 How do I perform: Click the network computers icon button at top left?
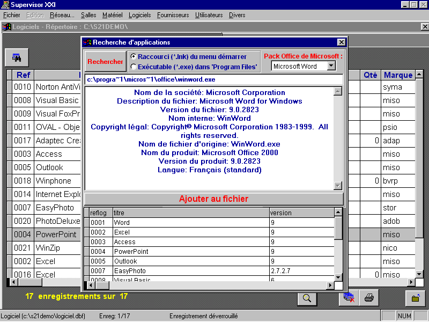pos(17,57)
